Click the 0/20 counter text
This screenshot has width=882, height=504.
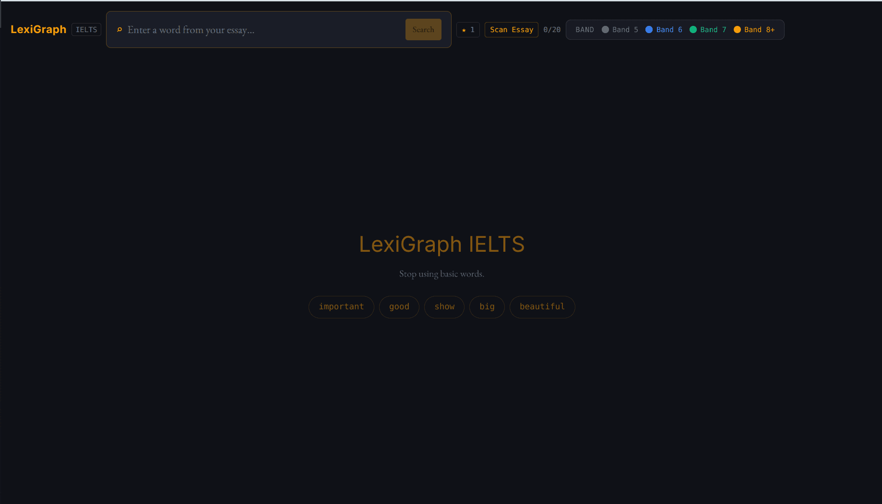tap(552, 30)
